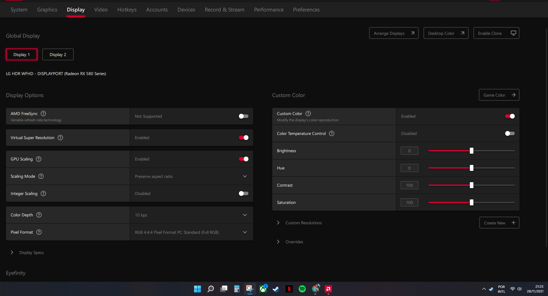Turn off GPU Scaling toggle
The image size is (548, 296).
point(244,159)
